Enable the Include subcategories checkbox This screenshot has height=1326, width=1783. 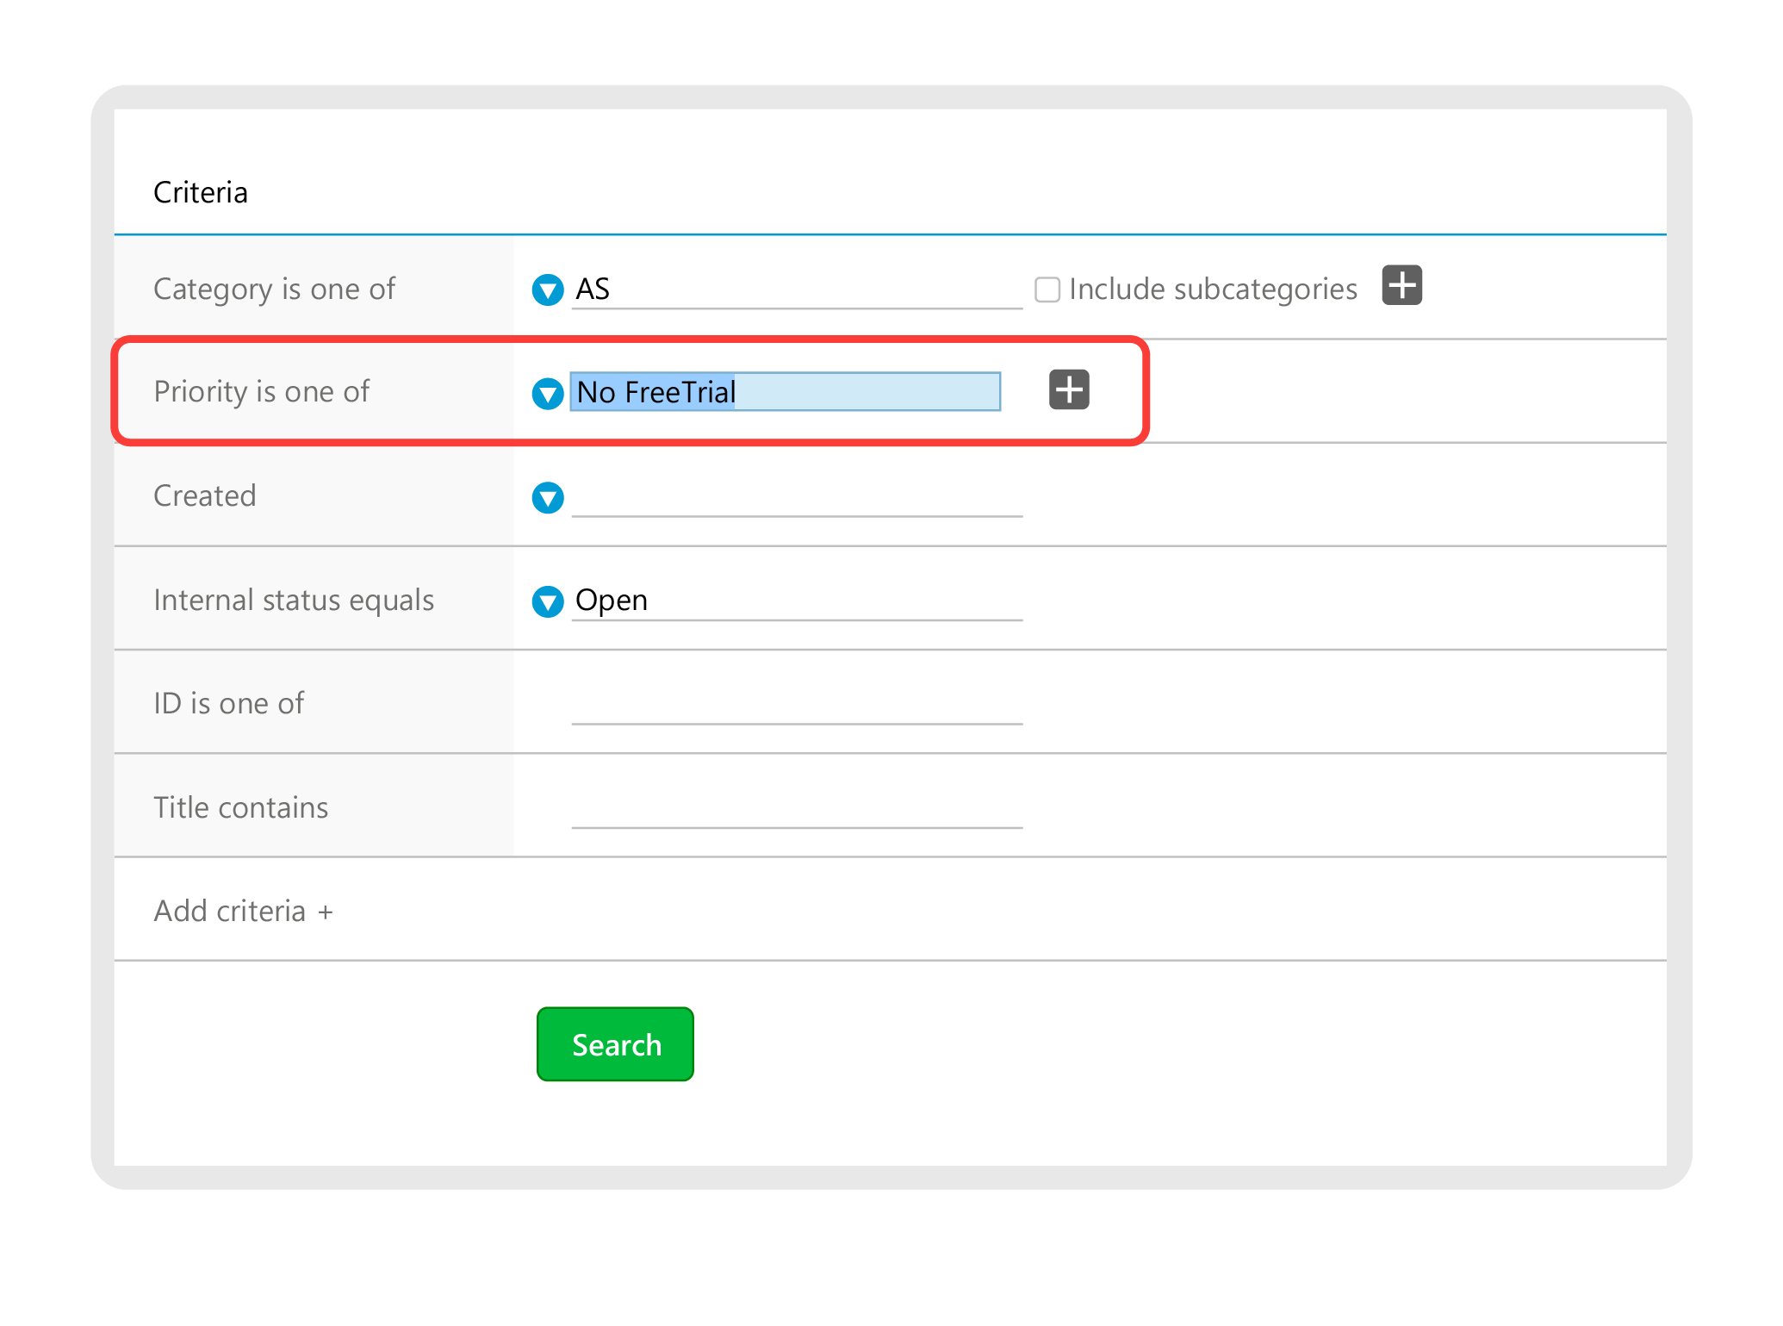(x=1047, y=289)
